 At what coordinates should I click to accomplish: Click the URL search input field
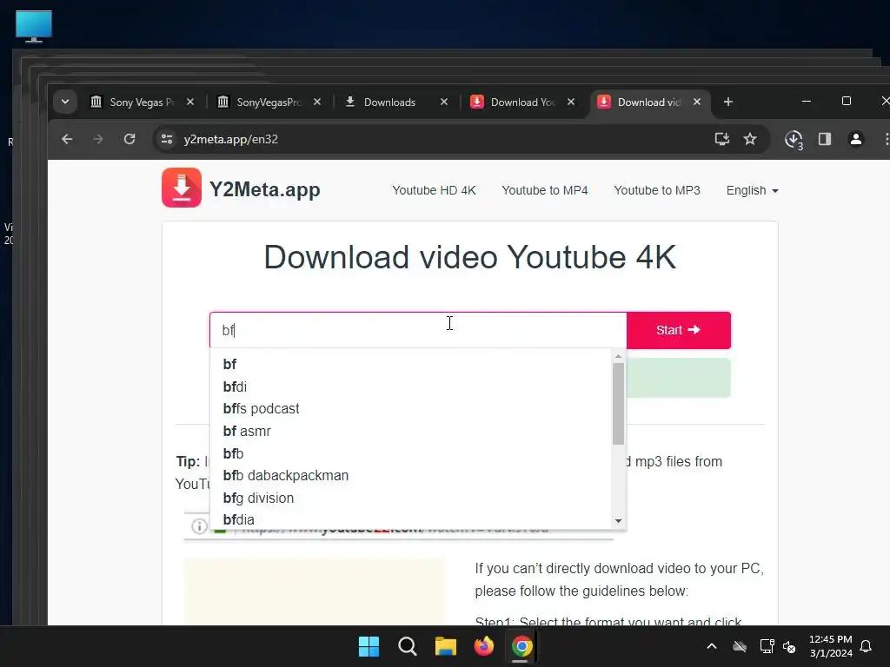[418, 330]
